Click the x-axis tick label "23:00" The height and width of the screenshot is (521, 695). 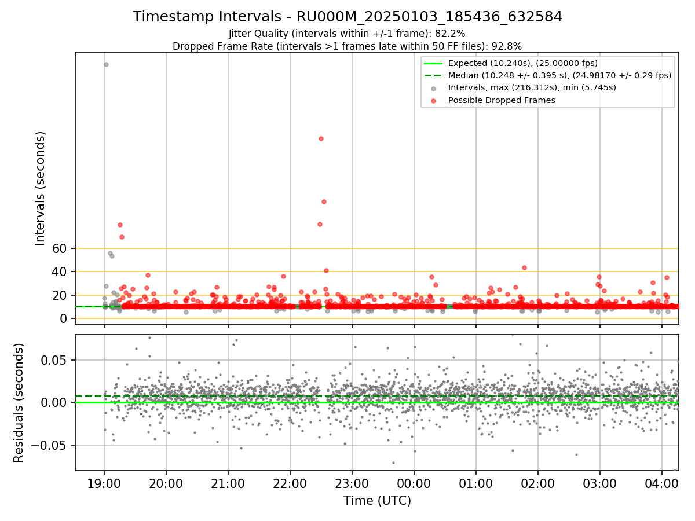tap(352, 483)
